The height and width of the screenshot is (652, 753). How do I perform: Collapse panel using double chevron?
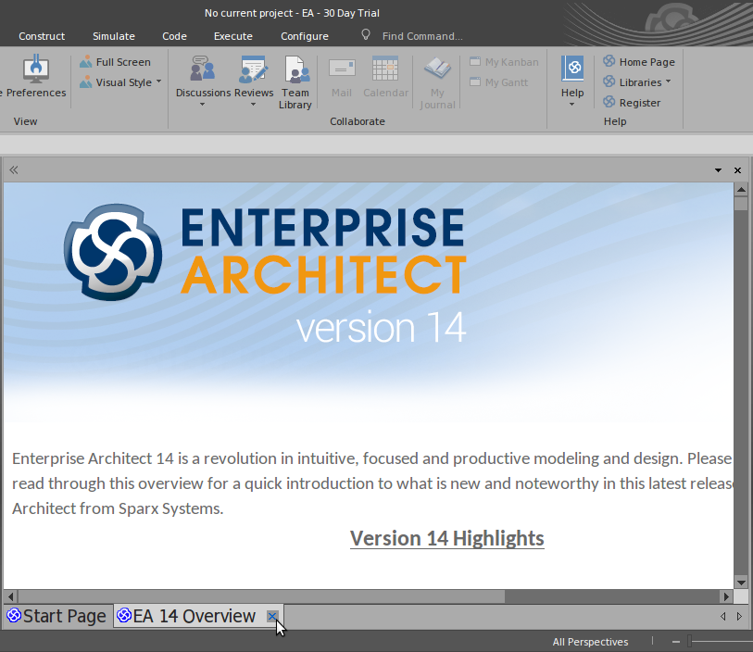click(14, 170)
